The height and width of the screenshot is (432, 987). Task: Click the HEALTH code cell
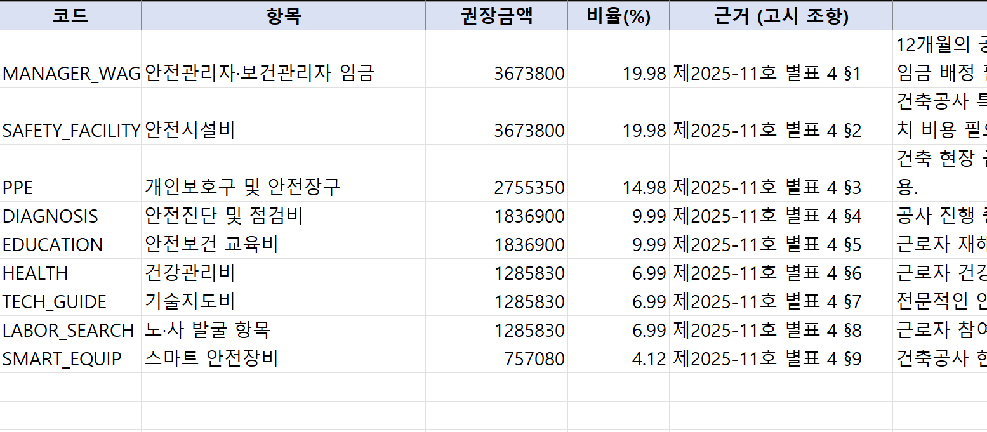pos(70,273)
